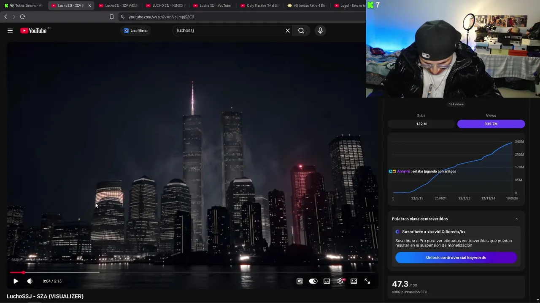Open the LUCHO SSJ - KENZO tab

coord(165,5)
